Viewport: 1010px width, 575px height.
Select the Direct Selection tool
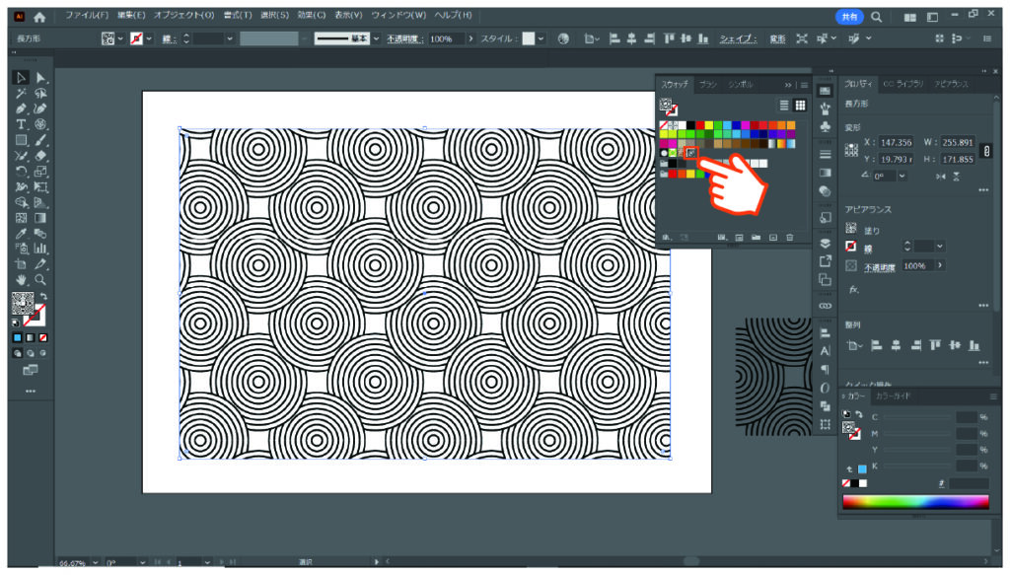(40, 78)
